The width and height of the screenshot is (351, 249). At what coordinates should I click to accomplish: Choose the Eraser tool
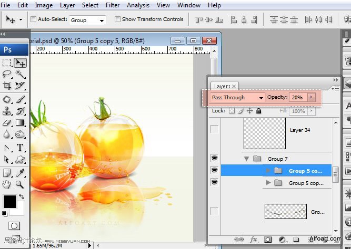pos(7,122)
